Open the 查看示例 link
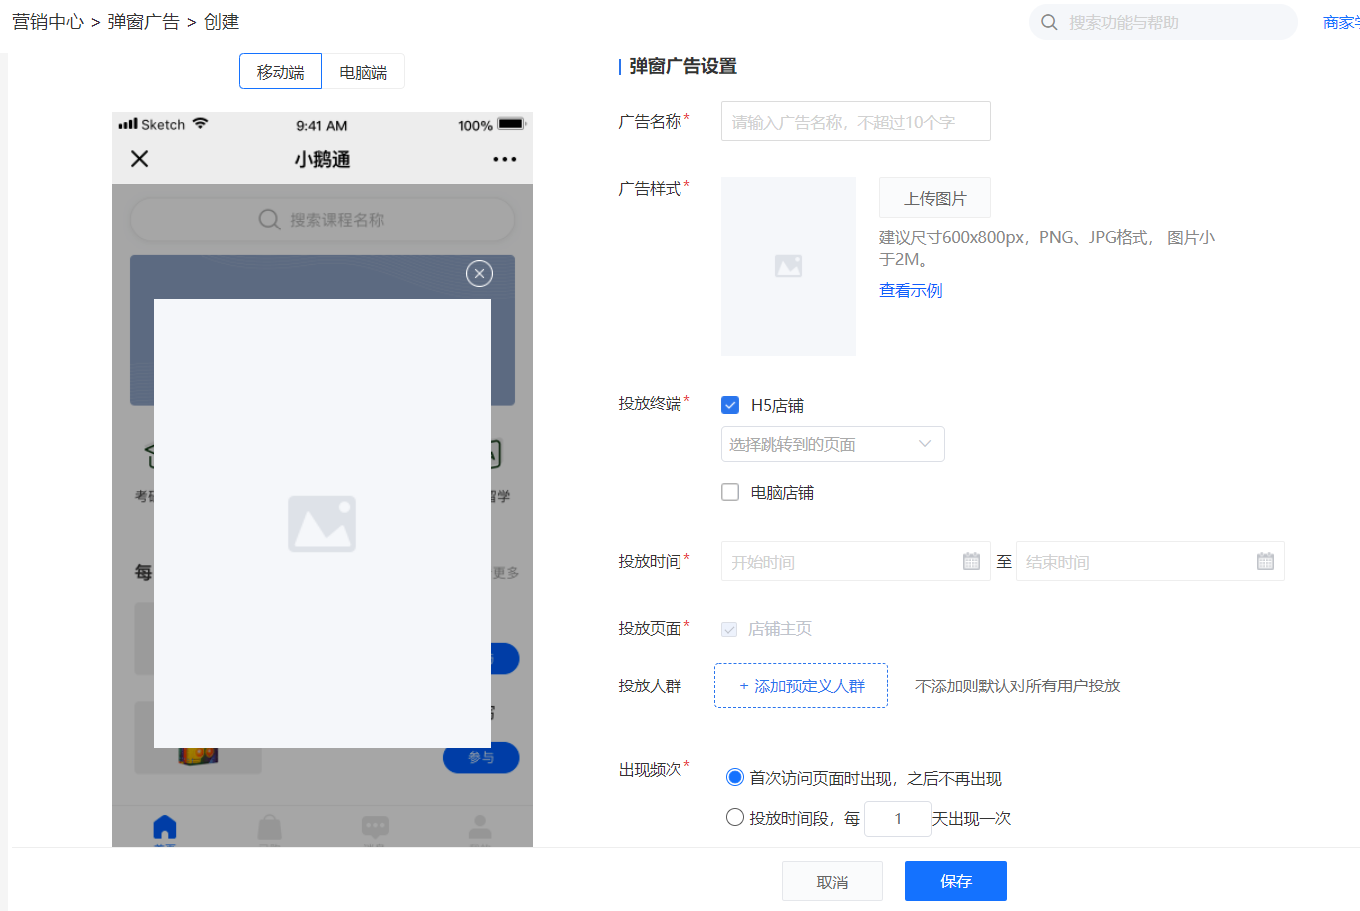The image size is (1360, 911). click(x=910, y=291)
